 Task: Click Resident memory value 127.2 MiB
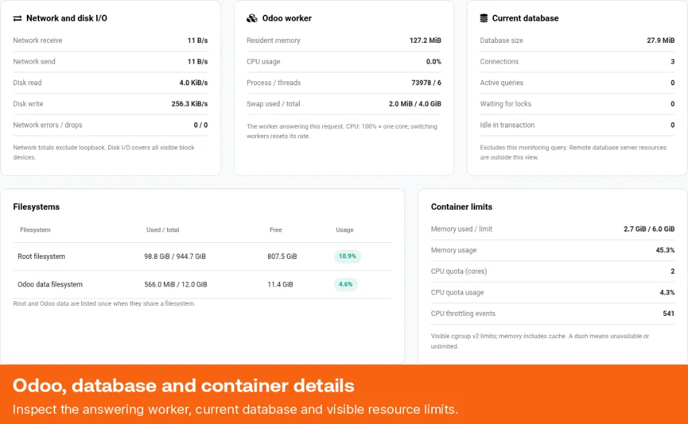425,40
